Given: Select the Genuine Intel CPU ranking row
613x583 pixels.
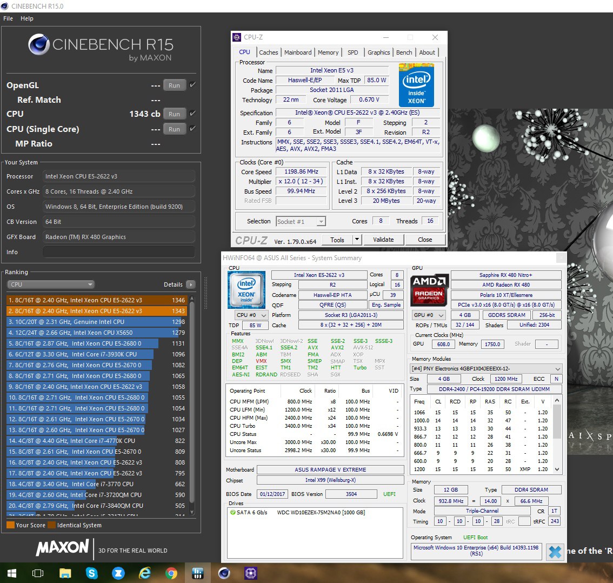Looking at the screenshot, I should coord(97,322).
